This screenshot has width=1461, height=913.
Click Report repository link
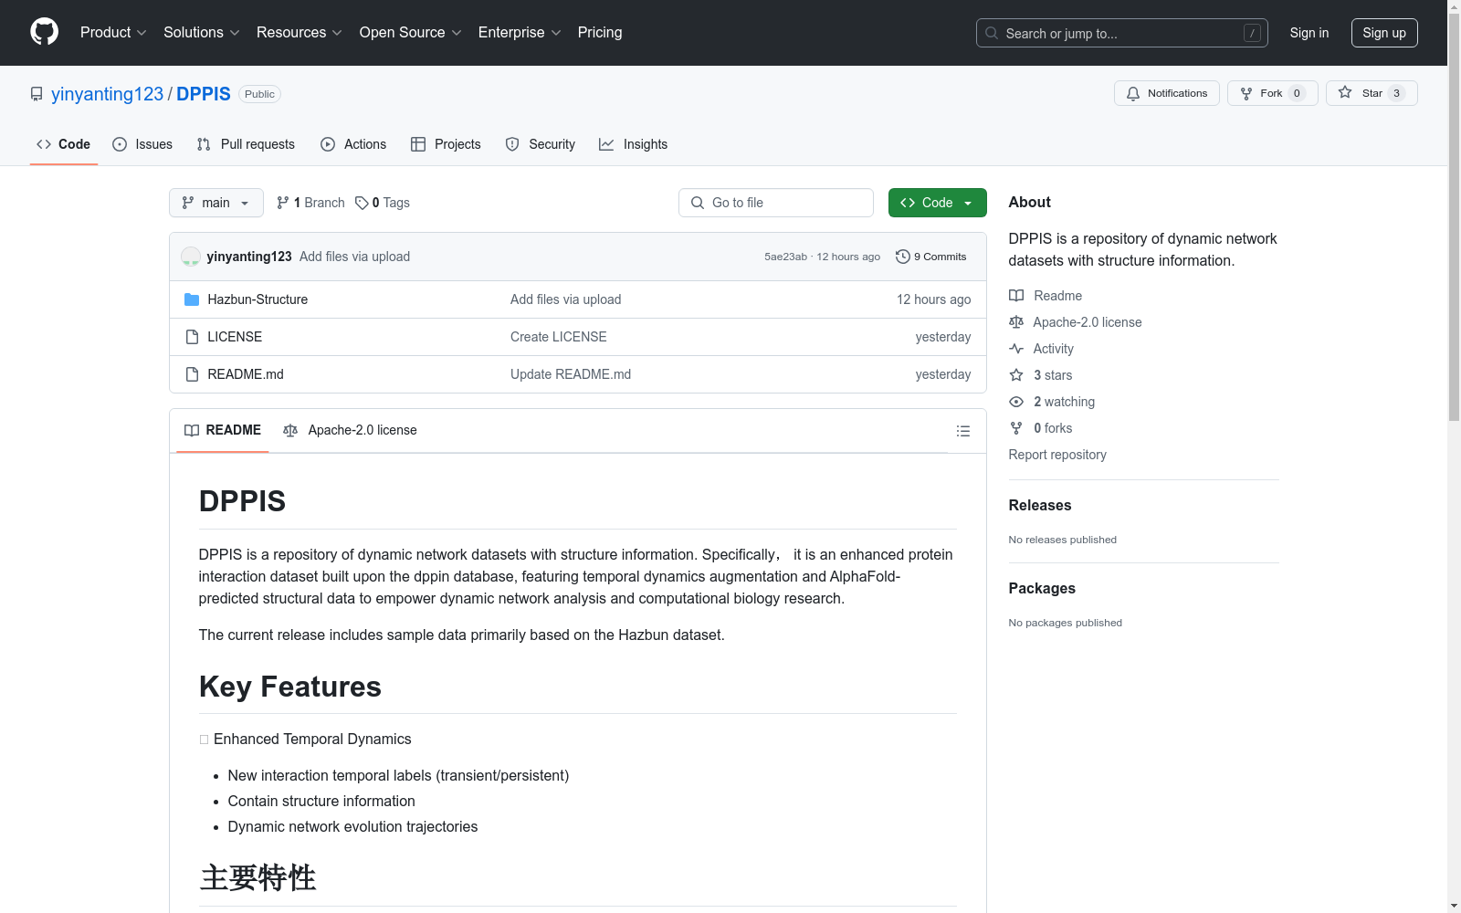(1057, 455)
